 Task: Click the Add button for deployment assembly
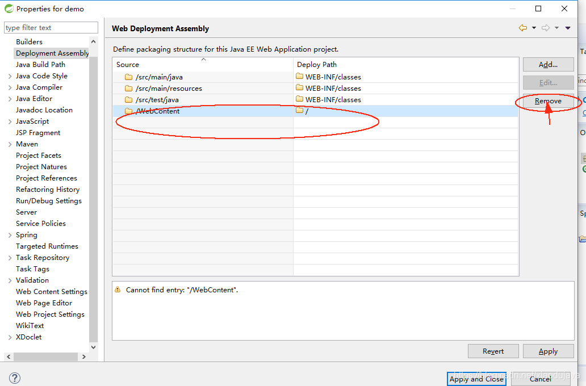pyautogui.click(x=547, y=64)
